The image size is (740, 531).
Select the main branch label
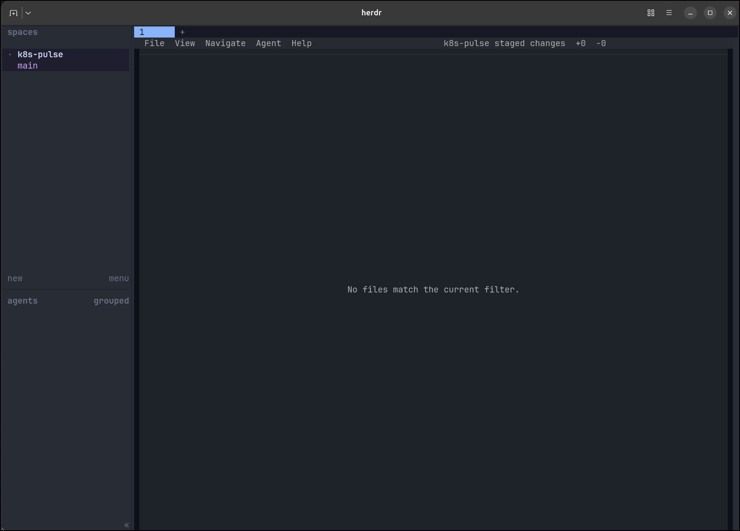click(x=28, y=66)
